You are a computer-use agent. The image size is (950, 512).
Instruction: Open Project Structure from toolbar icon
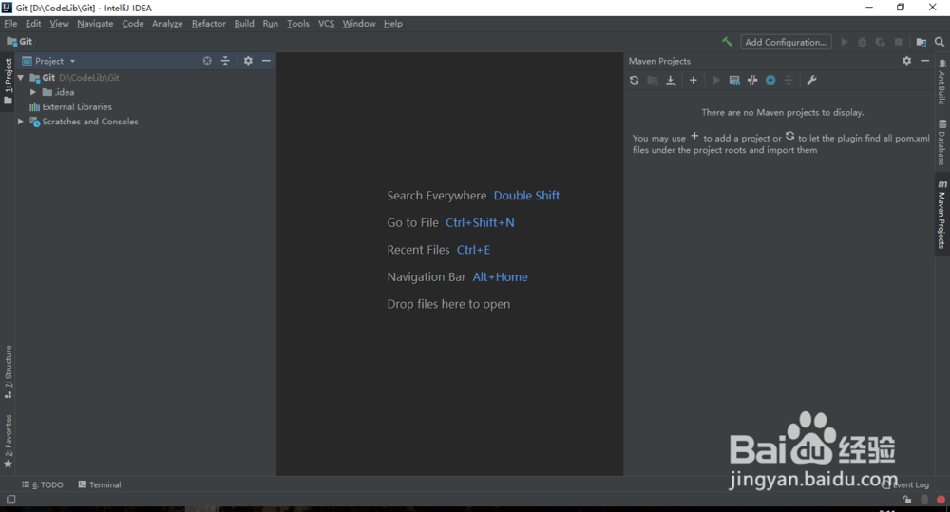[921, 42]
